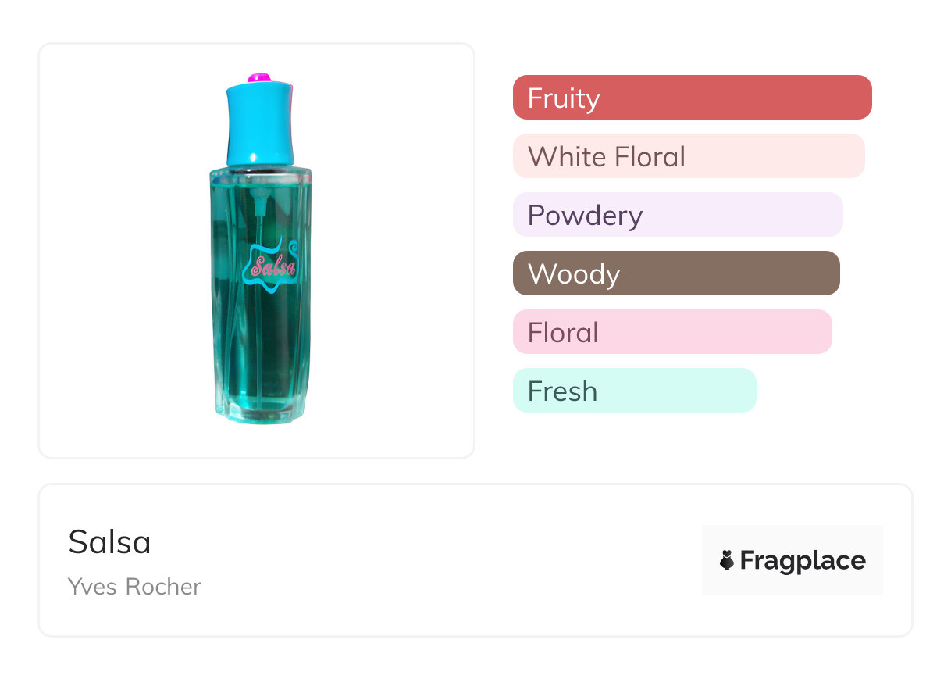Click the pink Salsa label on the bottle

[272, 267]
